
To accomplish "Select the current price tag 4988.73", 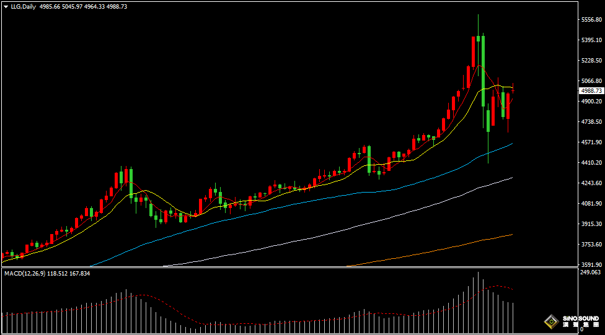I will tap(591, 90).
